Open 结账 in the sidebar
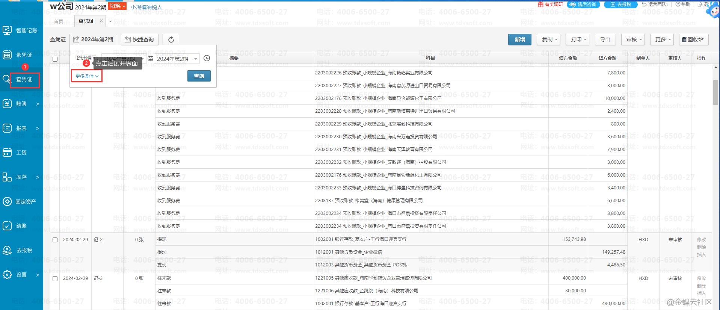Screen dimensions: 720x310 click(x=21, y=226)
